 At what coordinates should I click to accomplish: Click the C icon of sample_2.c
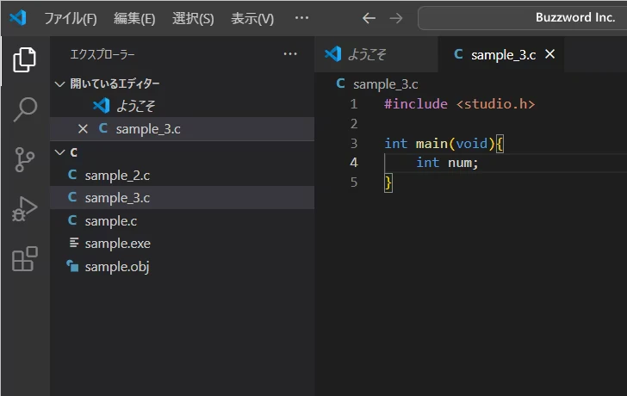click(x=72, y=175)
